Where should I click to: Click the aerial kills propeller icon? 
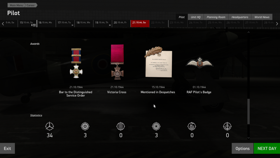[x=50, y=126]
